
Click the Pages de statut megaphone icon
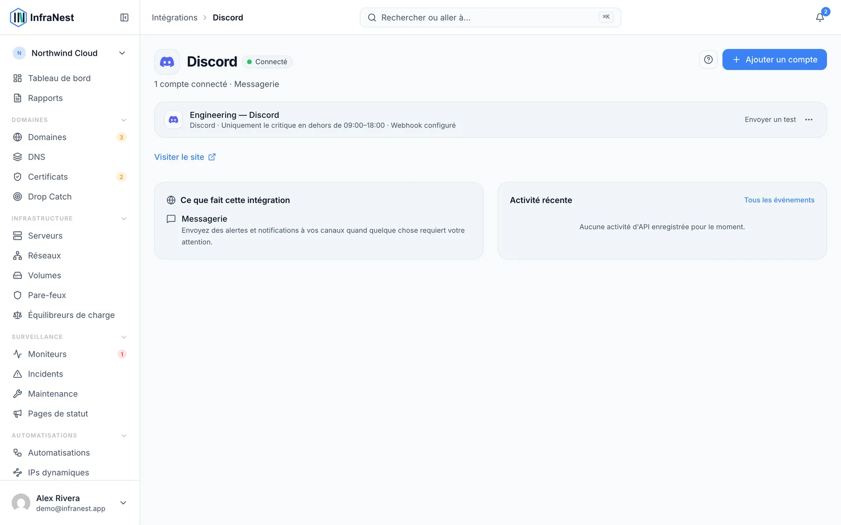17,414
